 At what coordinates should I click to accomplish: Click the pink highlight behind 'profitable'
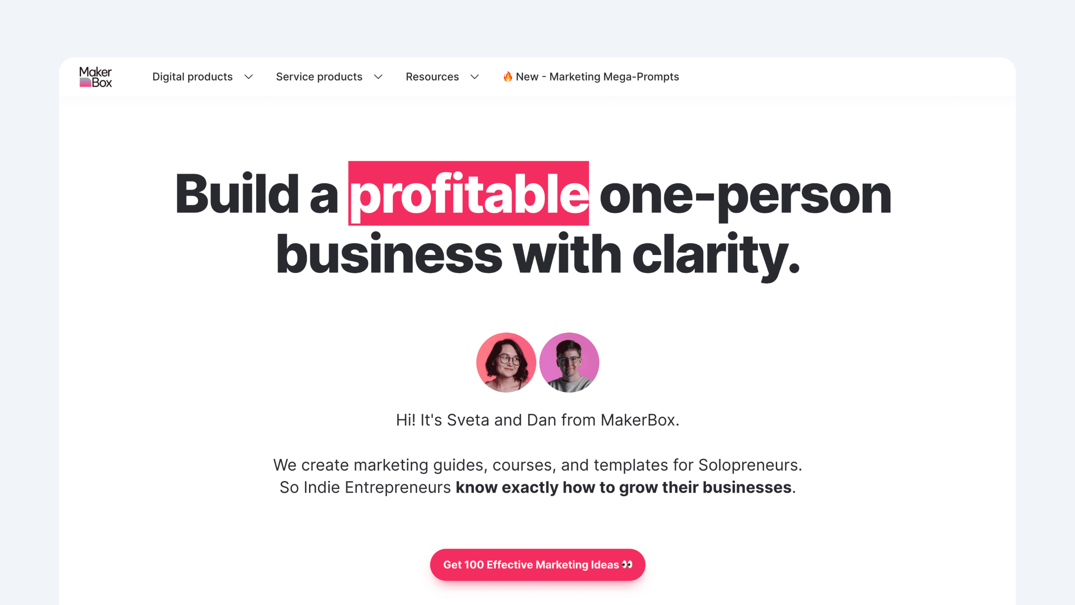click(468, 194)
